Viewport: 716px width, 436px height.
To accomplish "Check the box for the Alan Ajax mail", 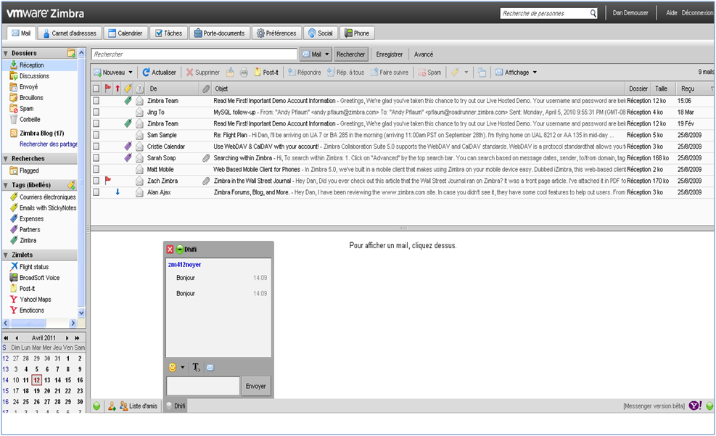I will point(96,192).
